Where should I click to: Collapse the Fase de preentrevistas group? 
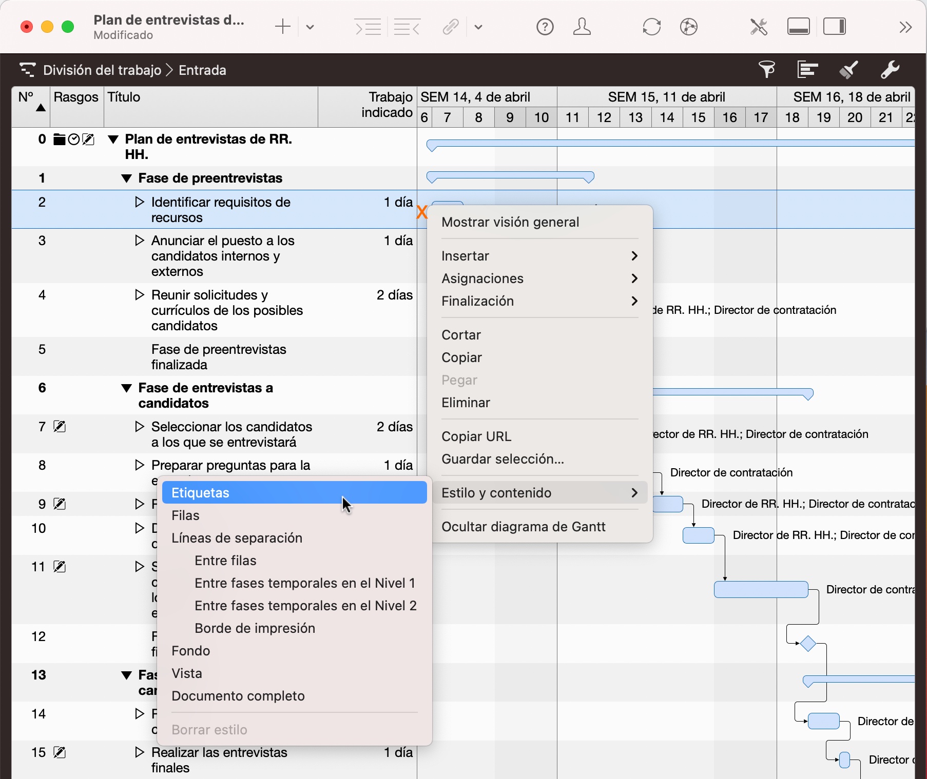(126, 178)
